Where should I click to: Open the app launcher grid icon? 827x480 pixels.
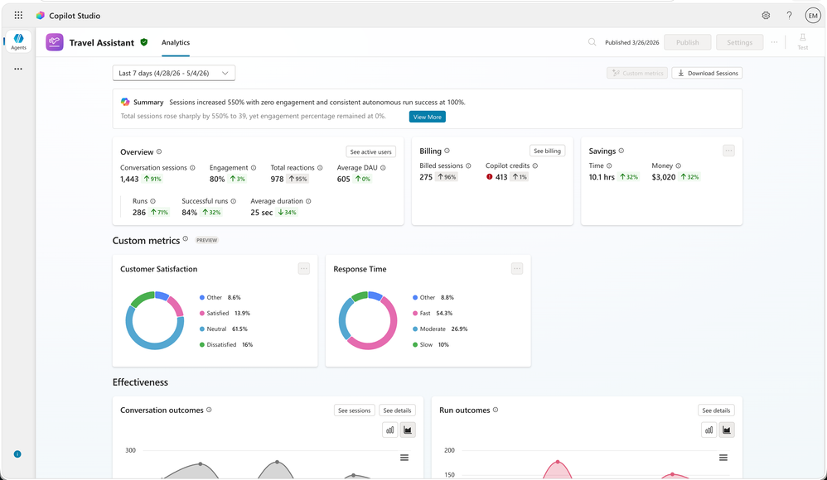click(18, 15)
